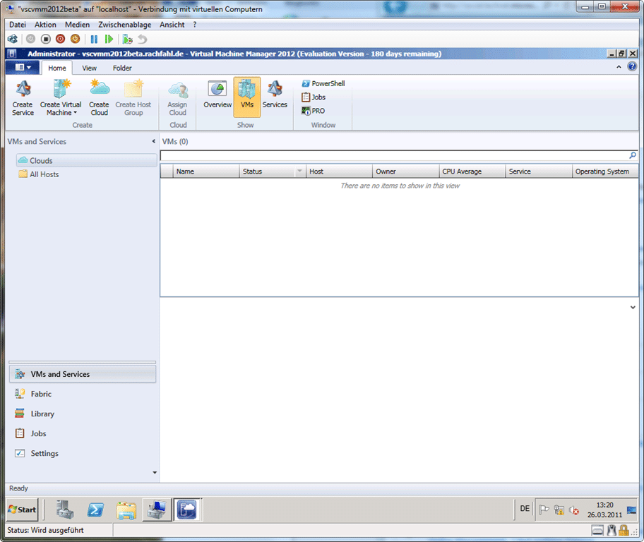Image resolution: width=644 pixels, height=542 pixels.
Task: Open the VMs and Services workspace
Action: 82,374
